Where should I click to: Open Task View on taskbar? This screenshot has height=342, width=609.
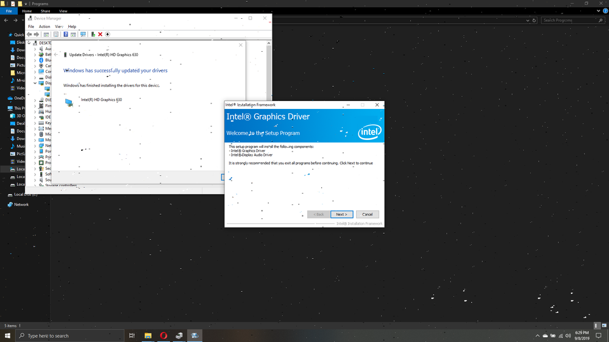pos(132,336)
